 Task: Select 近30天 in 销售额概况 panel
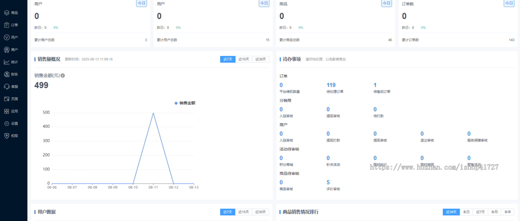point(261,59)
